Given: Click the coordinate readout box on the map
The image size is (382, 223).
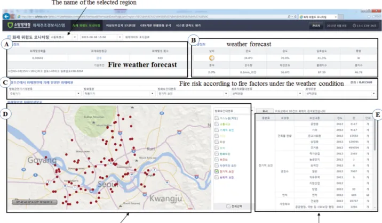Looking at the screenshot, I should 35,202.
